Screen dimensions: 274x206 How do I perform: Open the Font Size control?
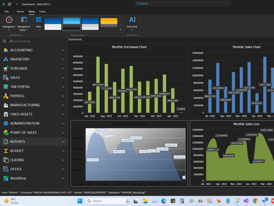point(132,24)
